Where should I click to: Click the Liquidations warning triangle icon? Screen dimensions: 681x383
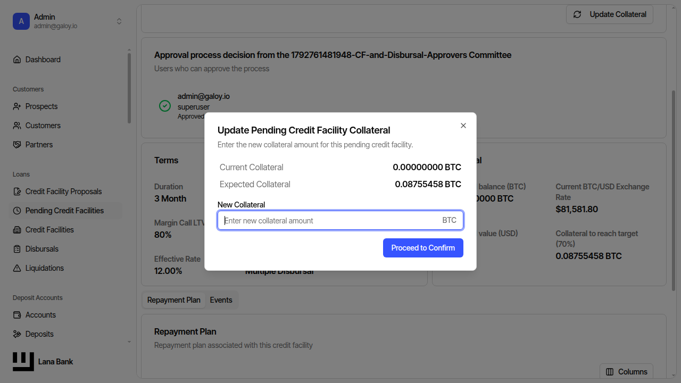click(17, 268)
